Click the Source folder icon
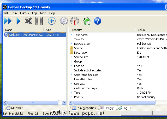Viewport: 167px width, 119px height. click(72, 48)
